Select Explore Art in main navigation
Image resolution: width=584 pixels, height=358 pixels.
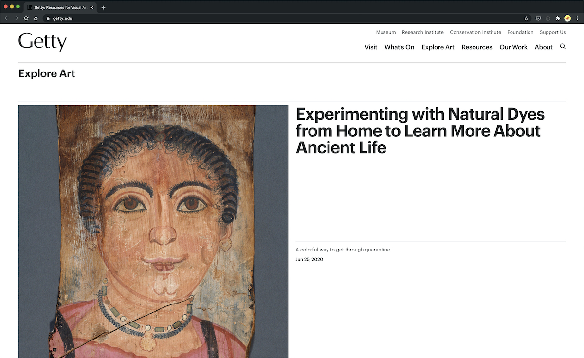[x=438, y=47]
